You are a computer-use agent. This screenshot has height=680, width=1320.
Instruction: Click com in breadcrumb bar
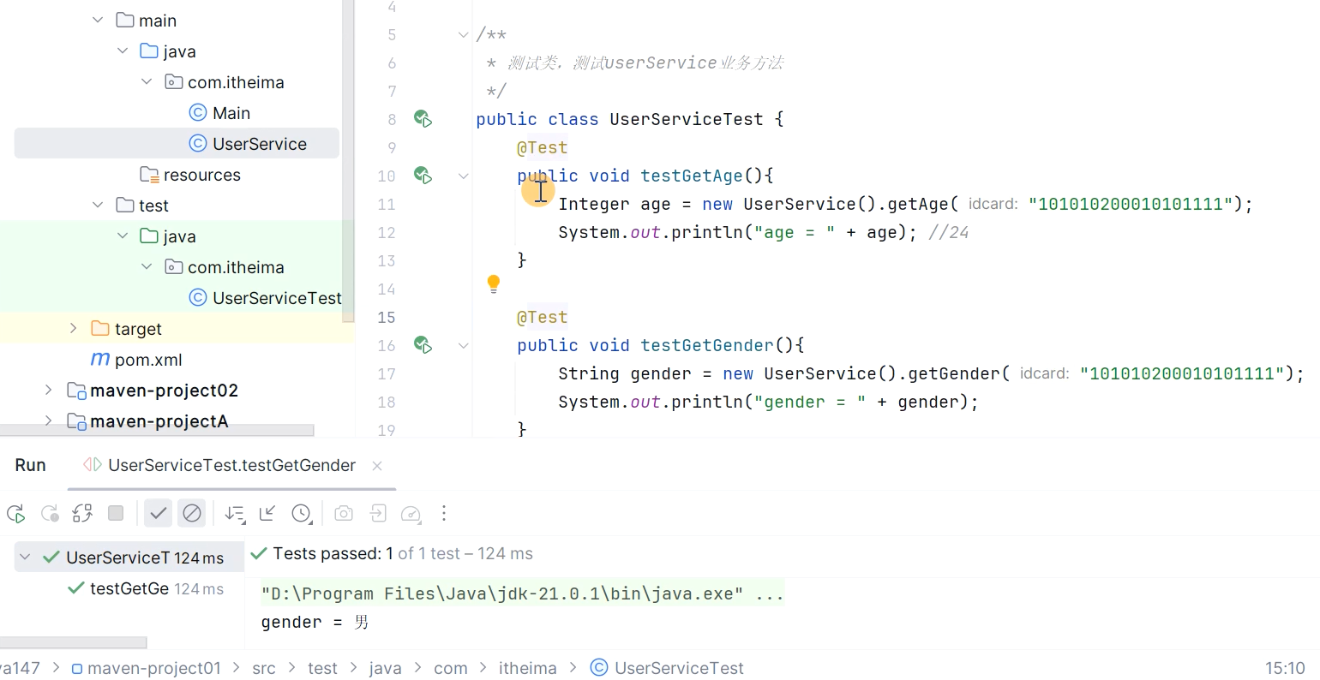(x=451, y=668)
